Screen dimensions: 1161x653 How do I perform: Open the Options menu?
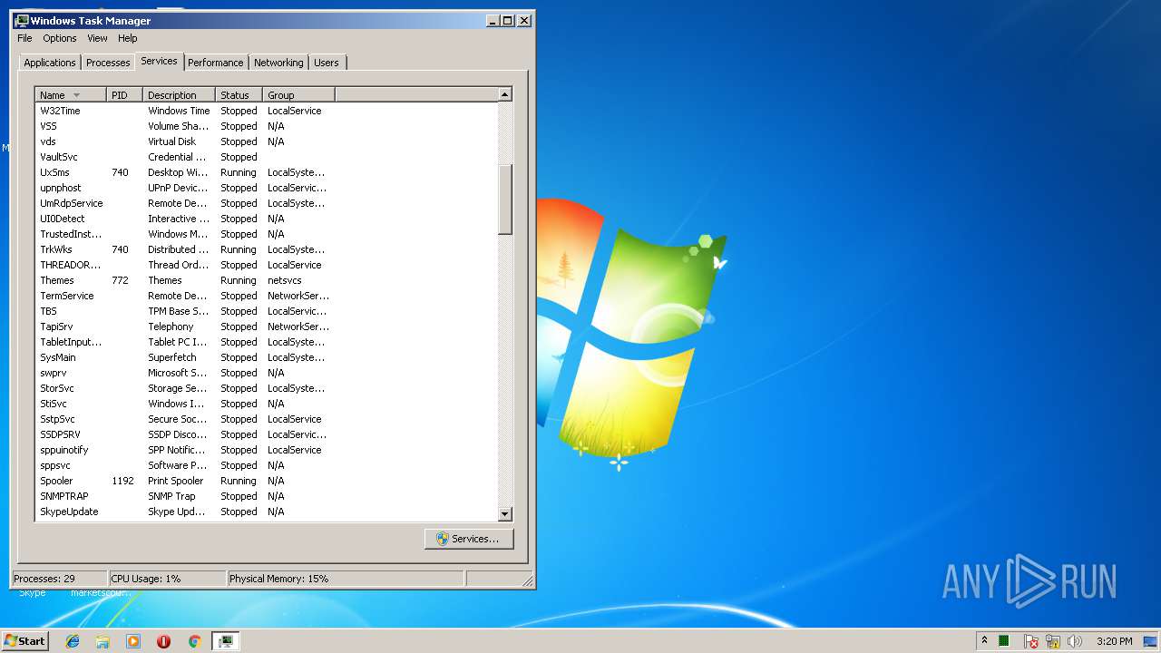[60, 38]
